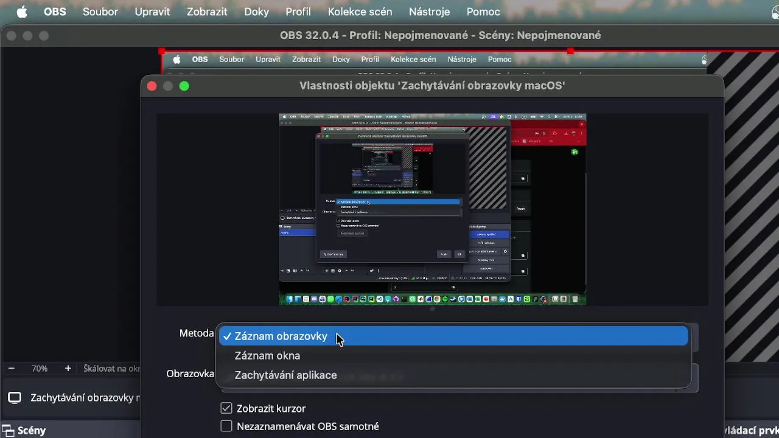
Task: Click top-center red handle of selected source
Action: [x=570, y=51]
